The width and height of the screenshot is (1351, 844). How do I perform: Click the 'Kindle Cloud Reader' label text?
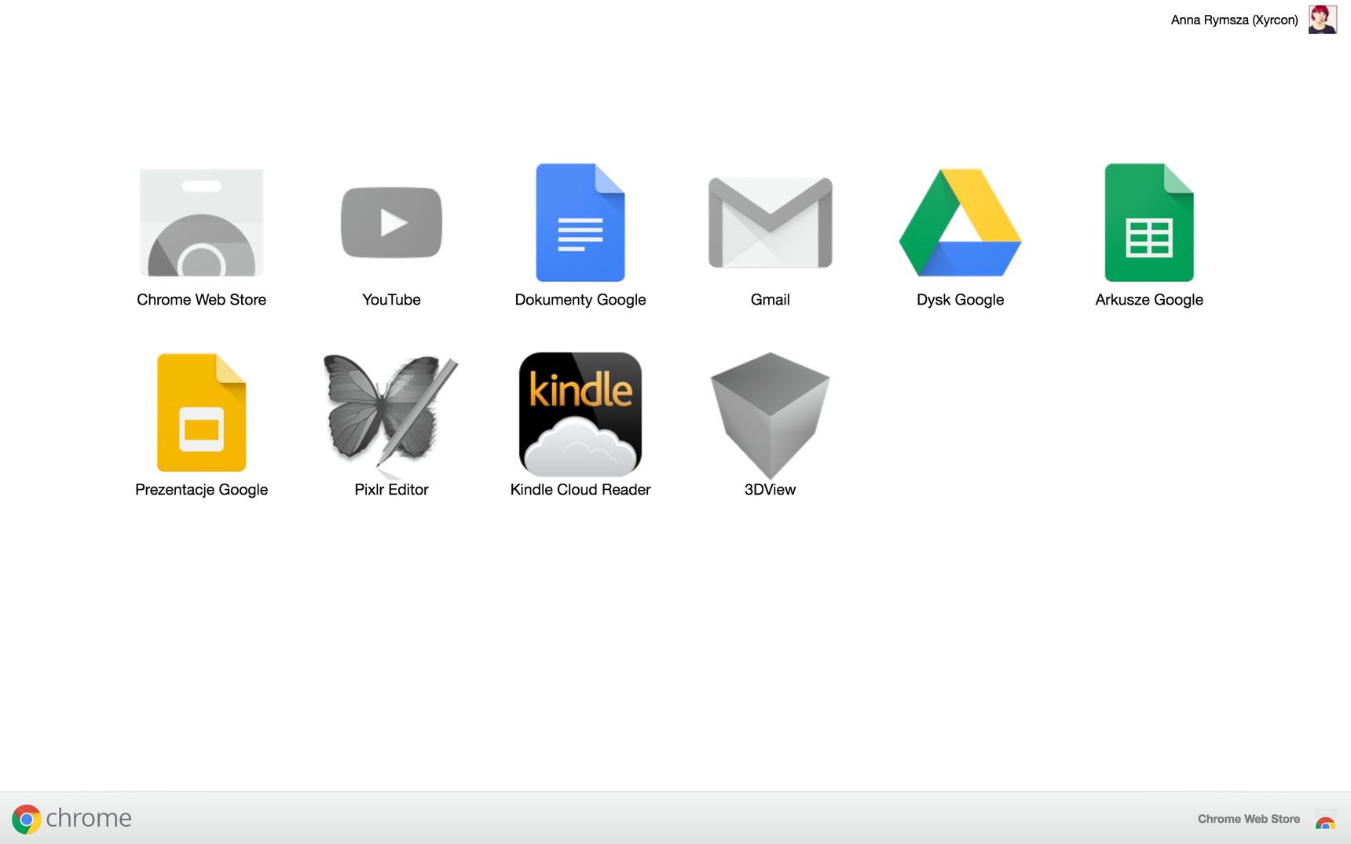(x=580, y=490)
